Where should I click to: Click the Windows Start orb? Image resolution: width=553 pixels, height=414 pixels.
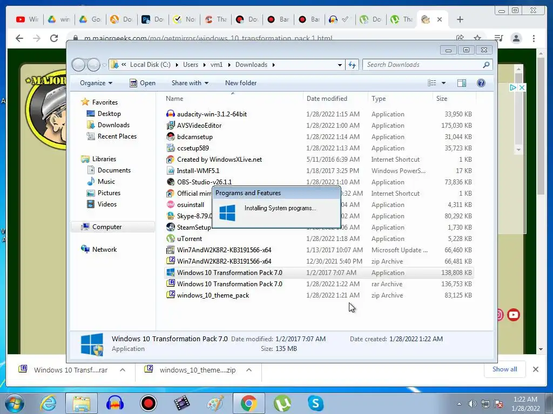14,403
